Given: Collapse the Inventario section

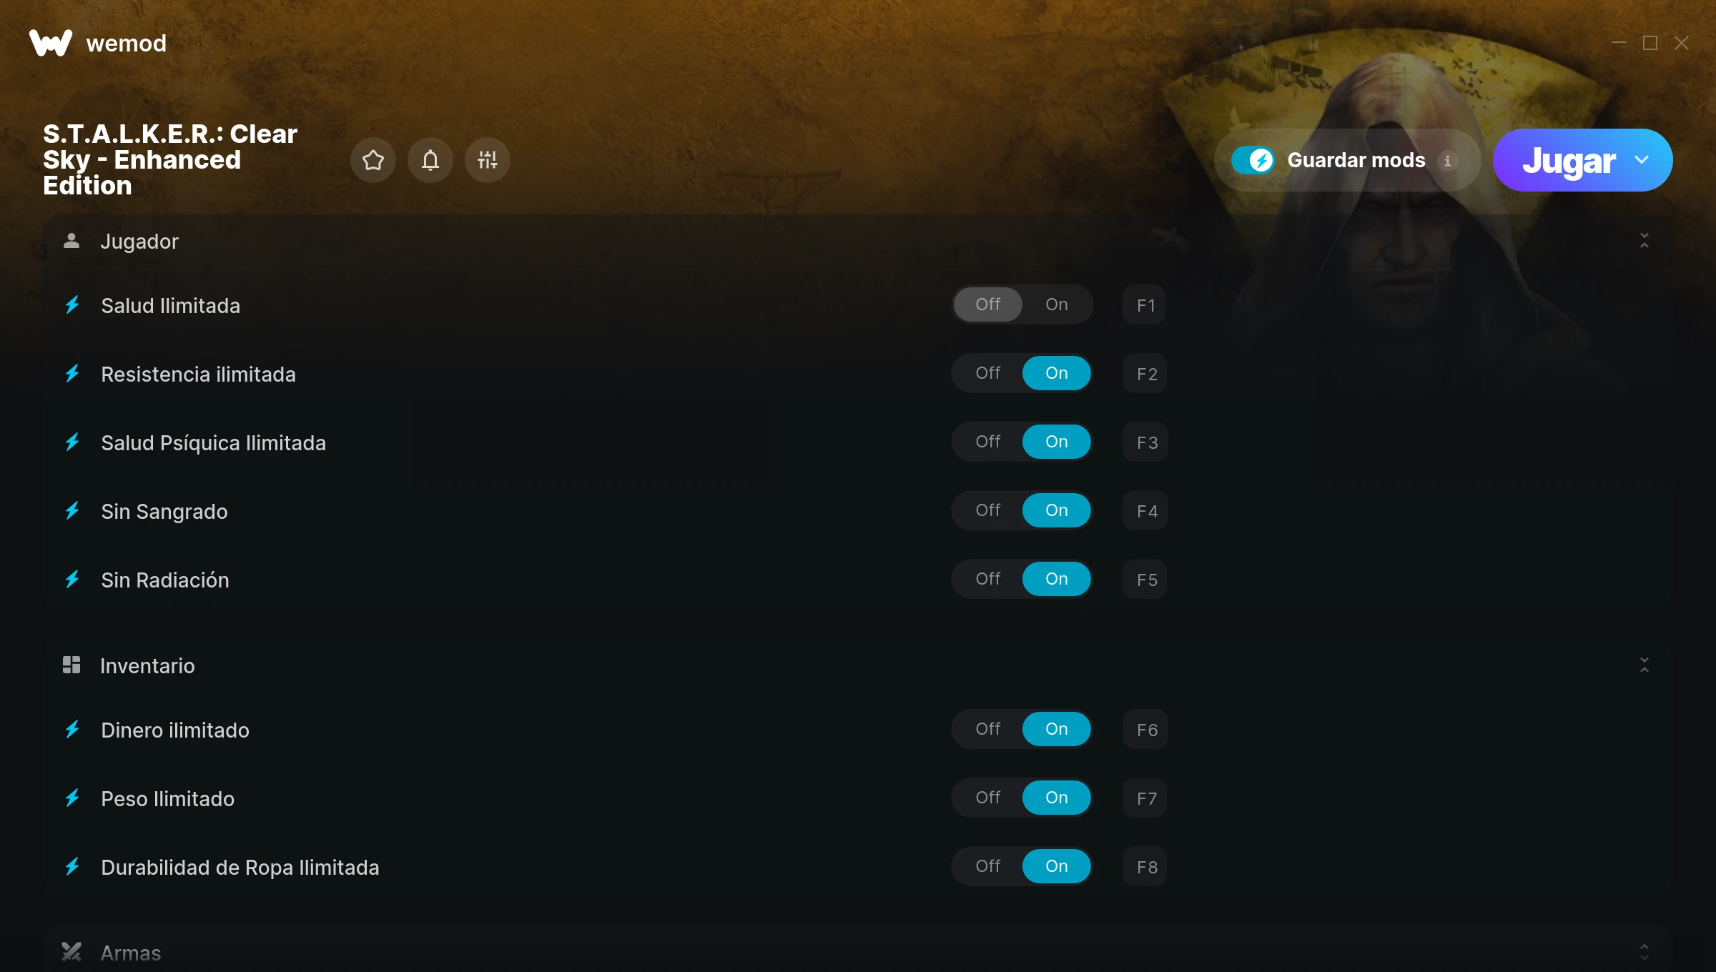Looking at the screenshot, I should pyautogui.click(x=1644, y=665).
